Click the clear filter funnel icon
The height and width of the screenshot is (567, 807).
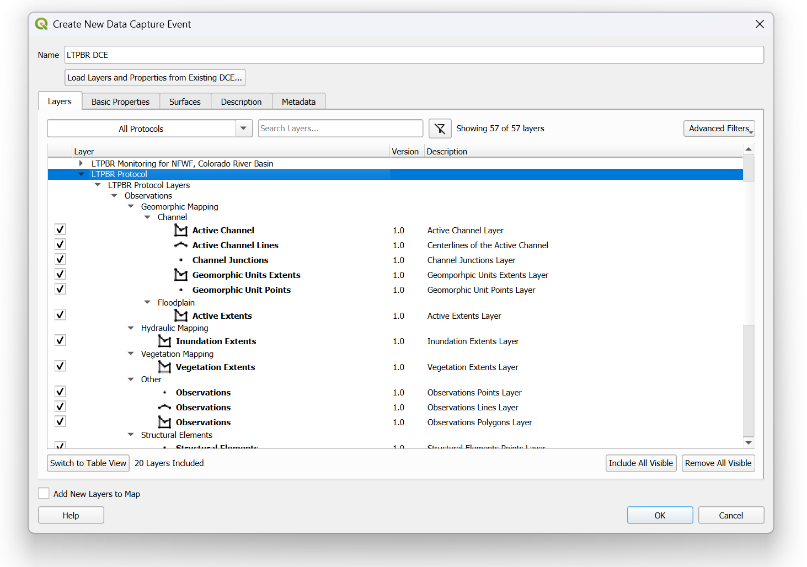[x=440, y=129]
